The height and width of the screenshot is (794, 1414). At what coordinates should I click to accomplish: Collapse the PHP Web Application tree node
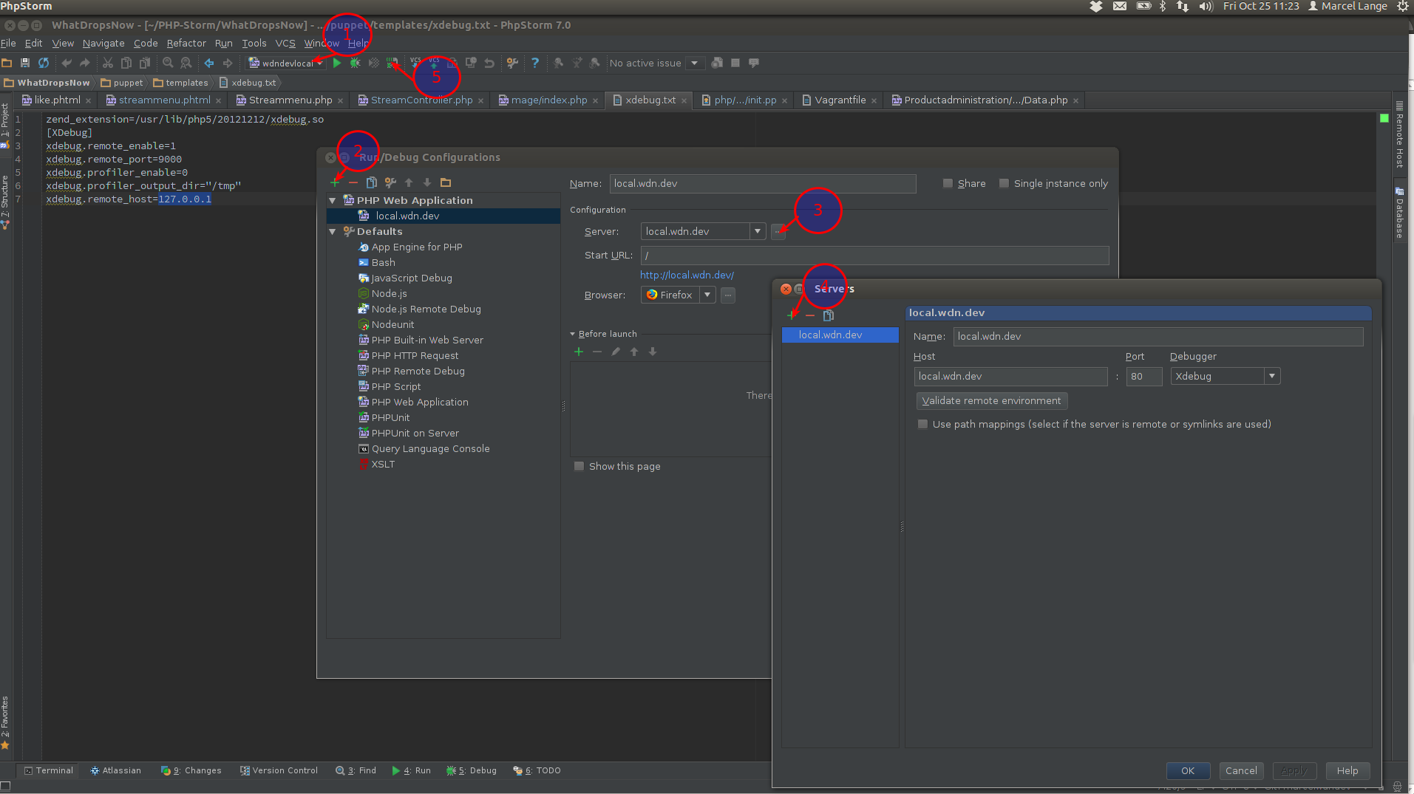333,200
